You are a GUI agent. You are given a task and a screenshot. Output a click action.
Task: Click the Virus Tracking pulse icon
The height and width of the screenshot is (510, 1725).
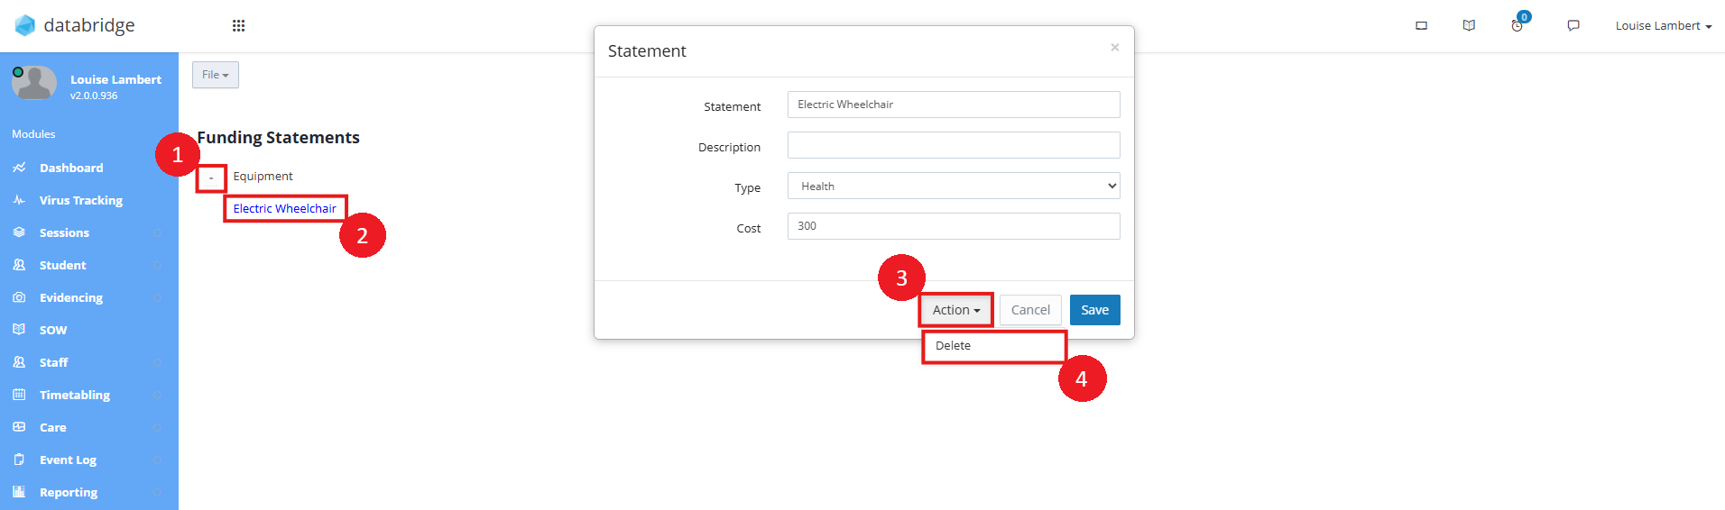[19, 200]
